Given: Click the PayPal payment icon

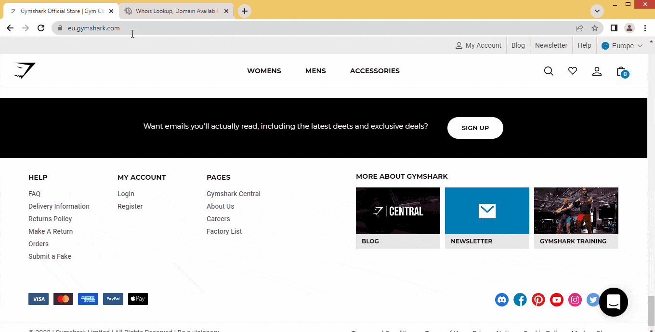Looking at the screenshot, I should tap(113, 299).
